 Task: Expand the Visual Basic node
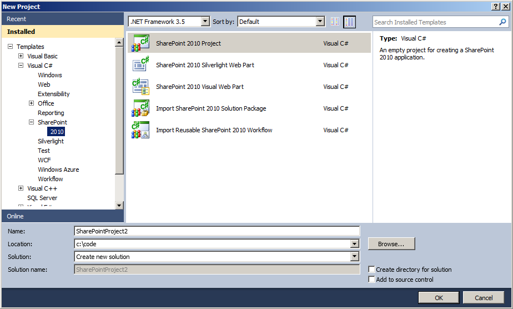pyautogui.click(x=21, y=56)
